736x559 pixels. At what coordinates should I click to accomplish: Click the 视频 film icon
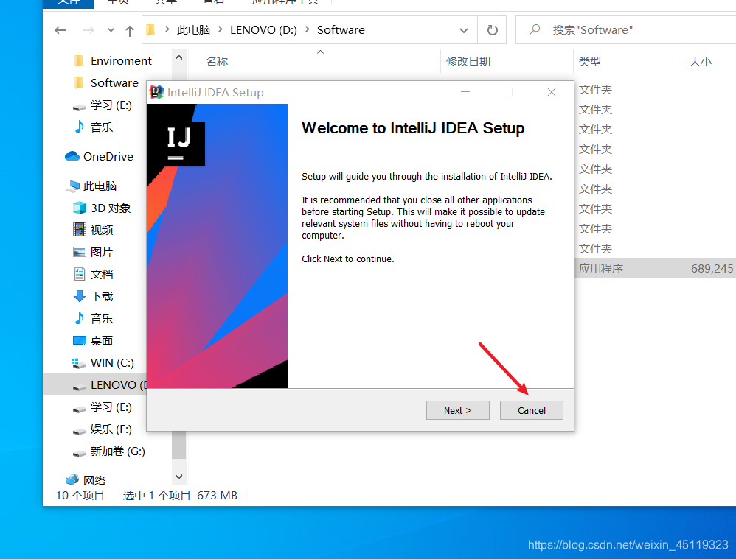point(80,230)
